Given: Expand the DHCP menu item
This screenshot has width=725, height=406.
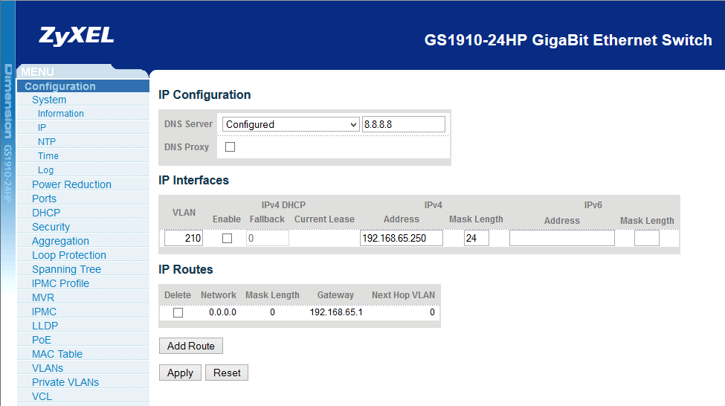Looking at the screenshot, I should [x=46, y=213].
